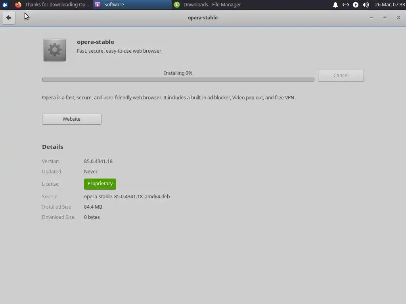The width and height of the screenshot is (406, 304).
Task: Switch to the Software taskbar entry
Action: click(x=132, y=5)
